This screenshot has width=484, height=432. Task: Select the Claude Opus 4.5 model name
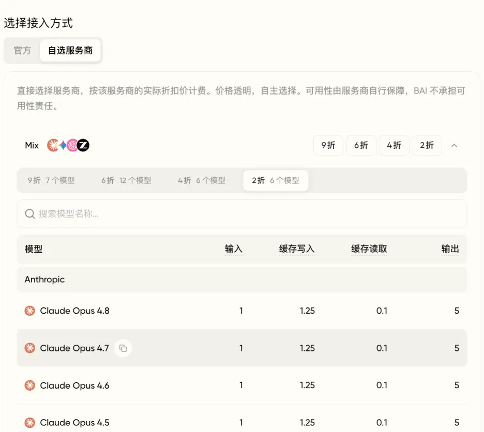[x=74, y=422]
